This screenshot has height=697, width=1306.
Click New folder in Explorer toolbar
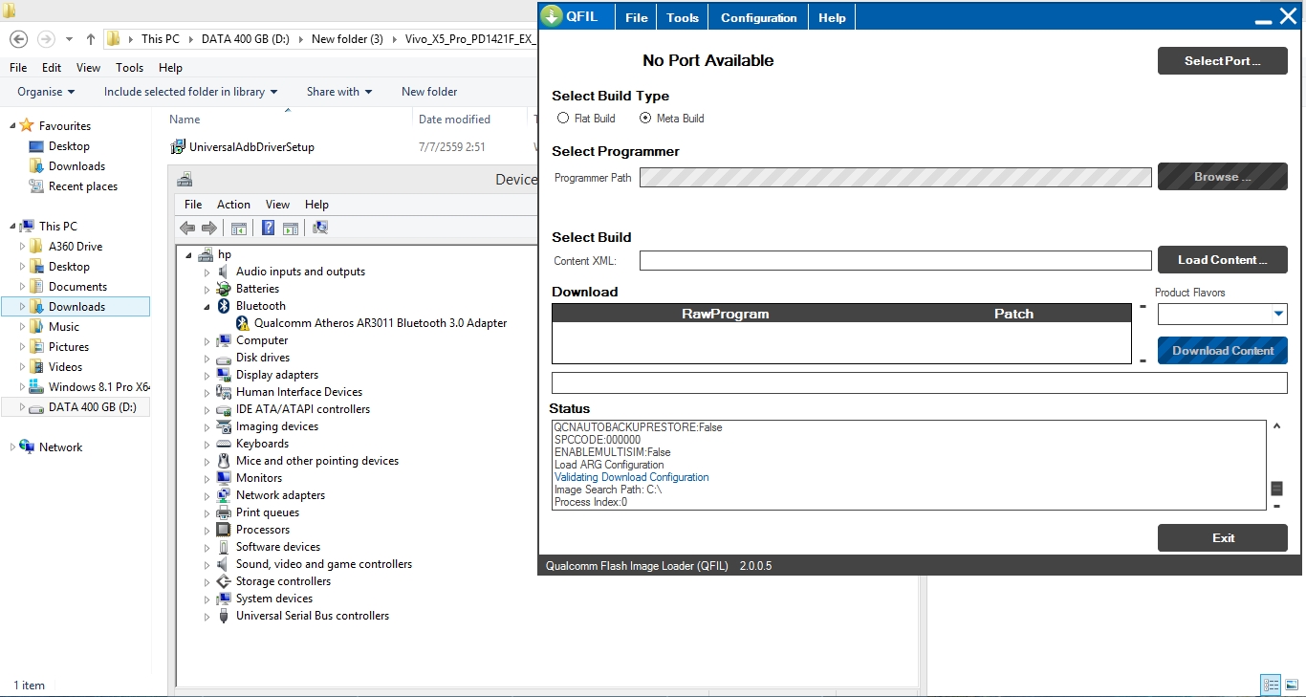coord(429,92)
